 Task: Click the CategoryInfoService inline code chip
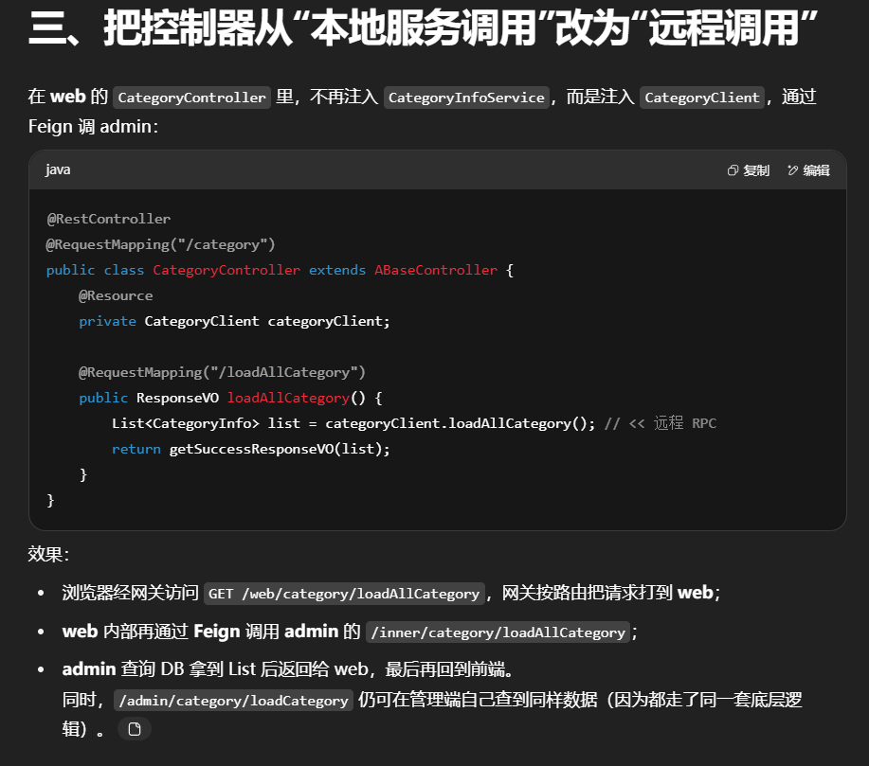(x=466, y=98)
